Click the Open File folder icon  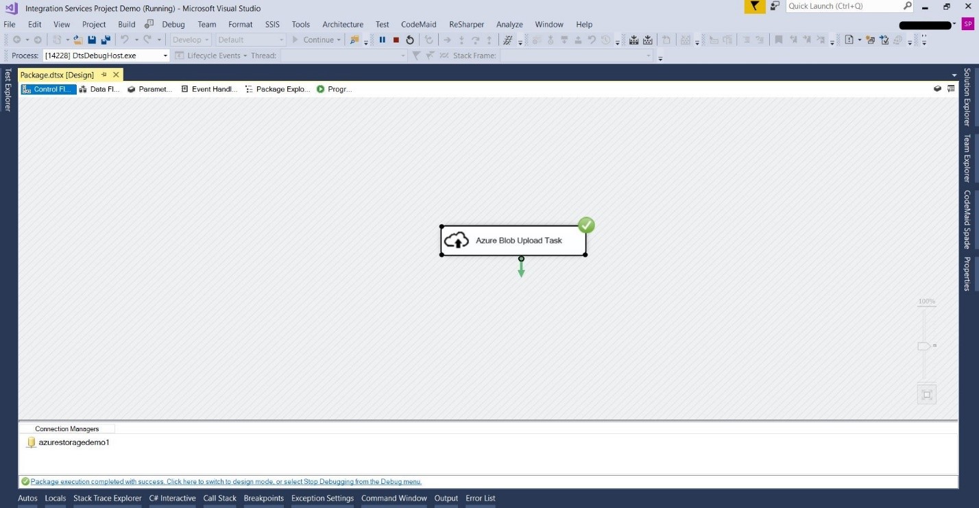pos(78,40)
